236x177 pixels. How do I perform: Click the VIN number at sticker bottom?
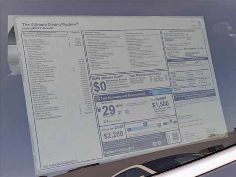pyautogui.click(x=60, y=164)
